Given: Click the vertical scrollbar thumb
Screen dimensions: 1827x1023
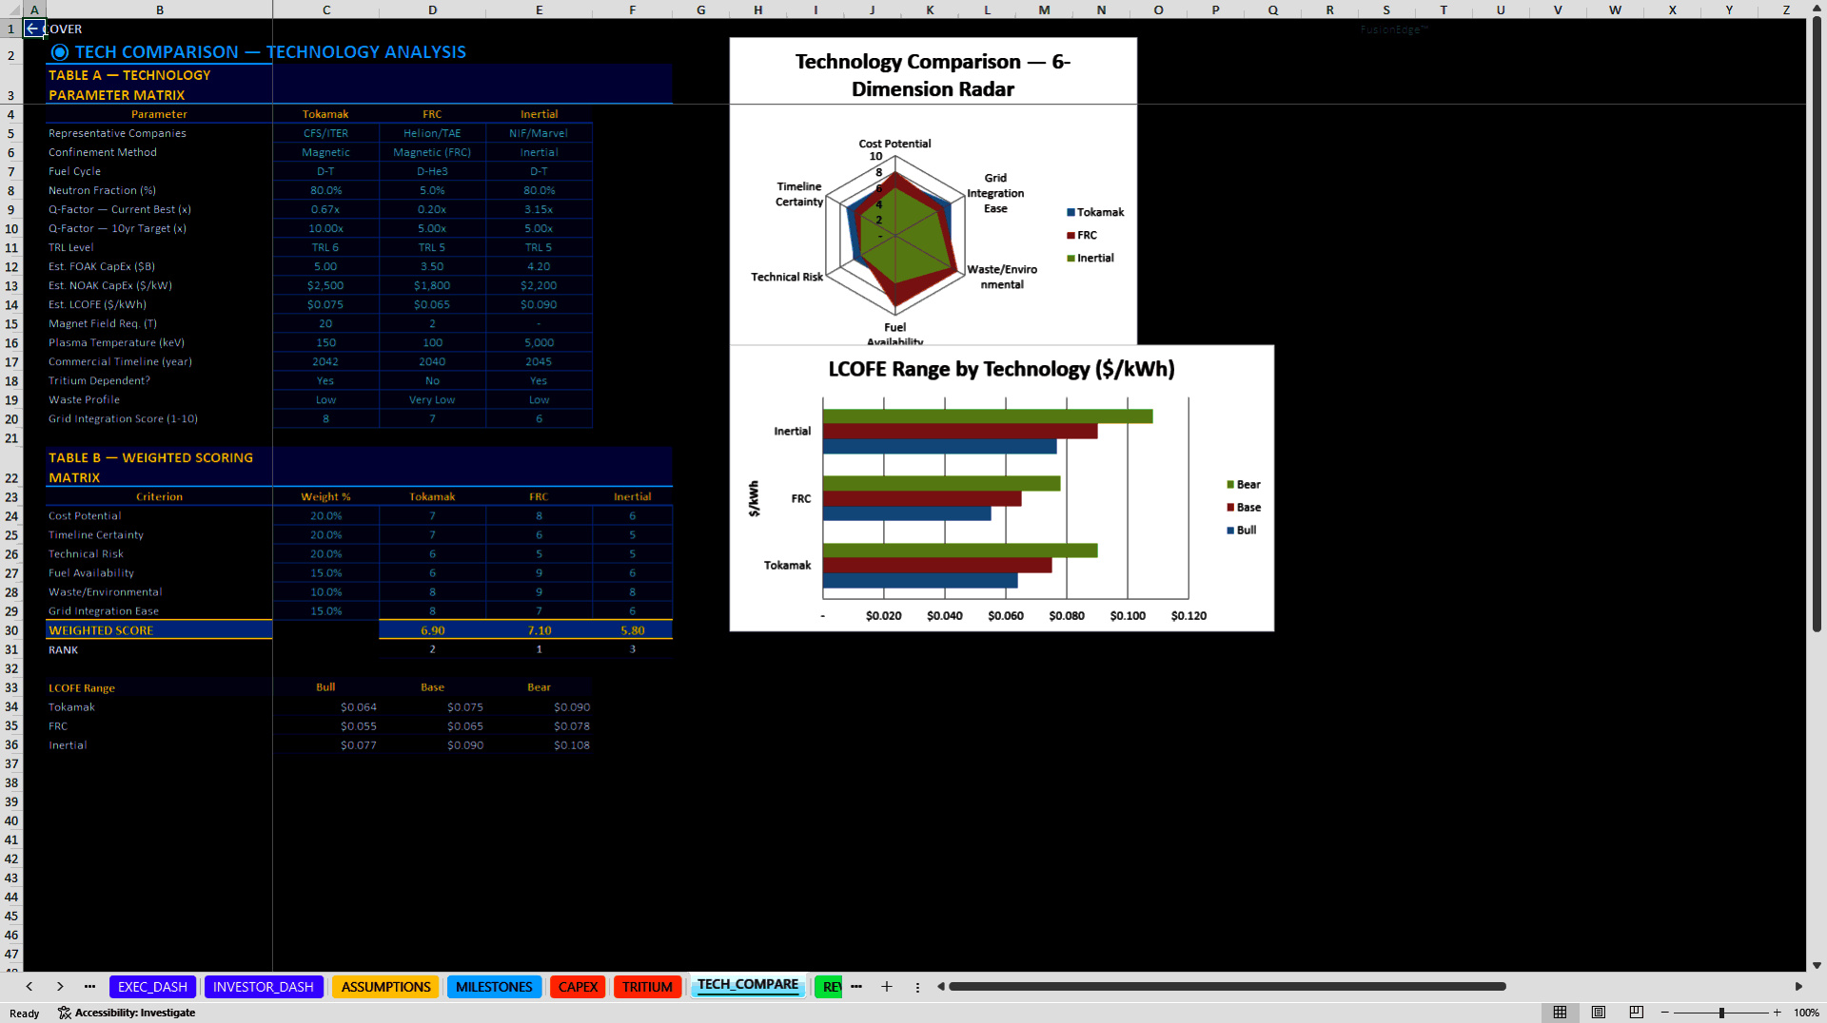Looking at the screenshot, I should pyautogui.click(x=1817, y=323).
